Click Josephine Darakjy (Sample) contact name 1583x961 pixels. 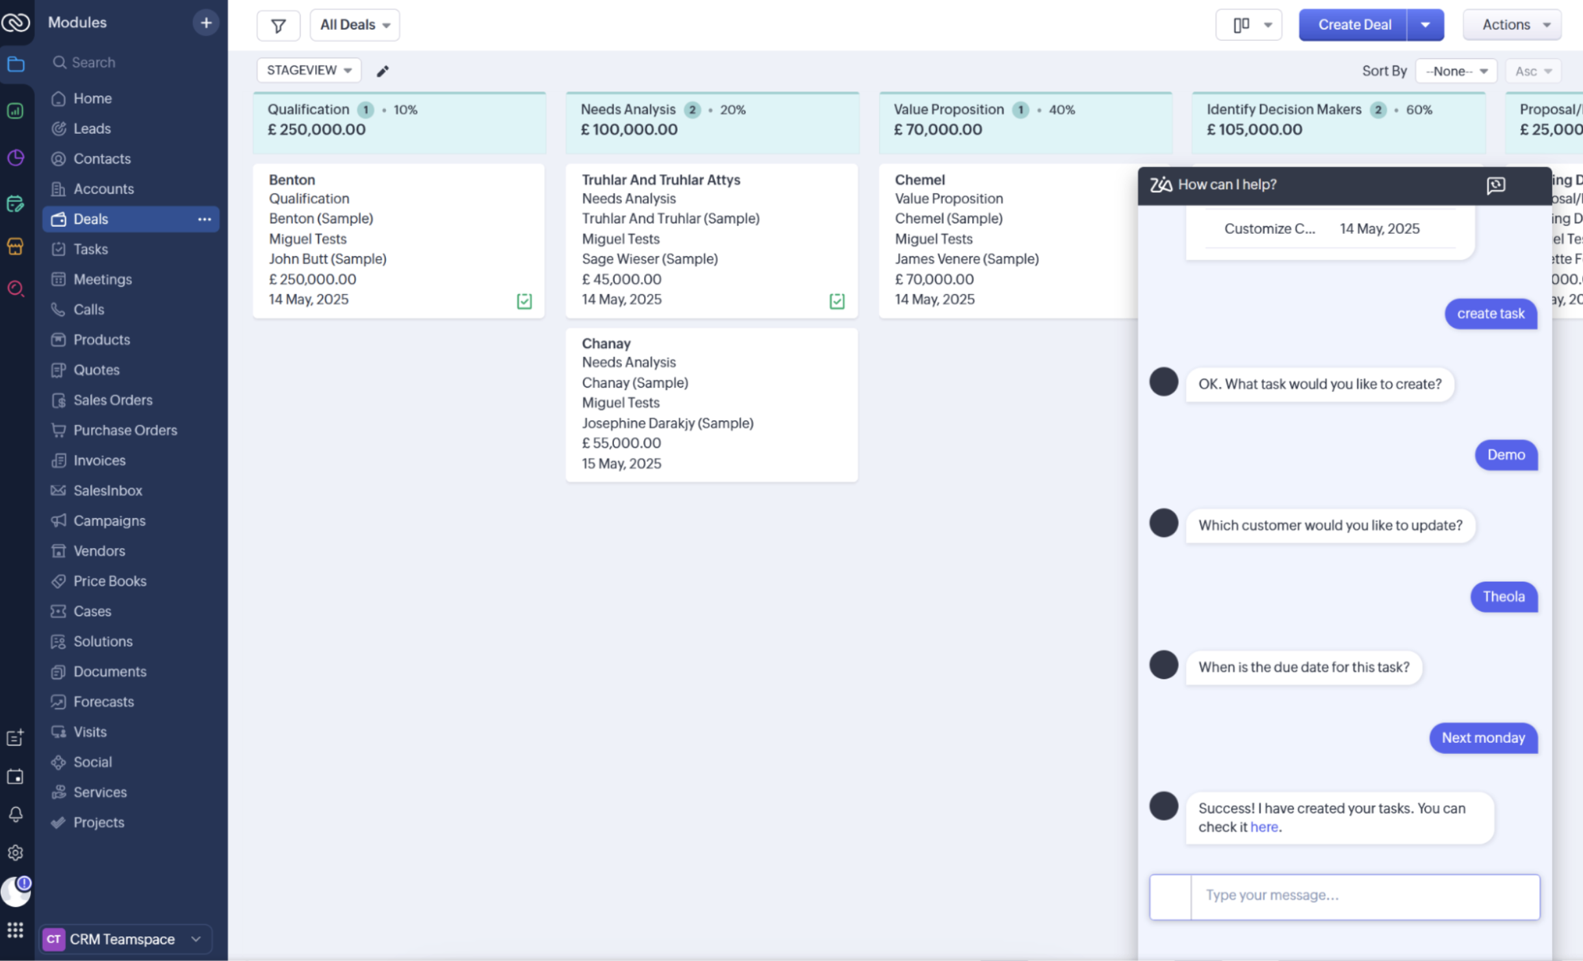click(667, 423)
